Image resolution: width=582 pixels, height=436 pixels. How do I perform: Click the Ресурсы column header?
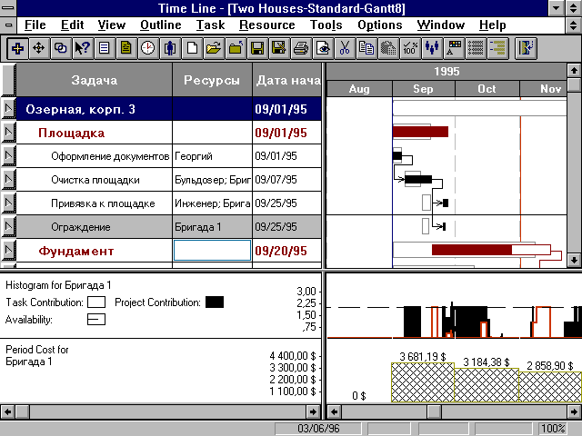pos(212,81)
